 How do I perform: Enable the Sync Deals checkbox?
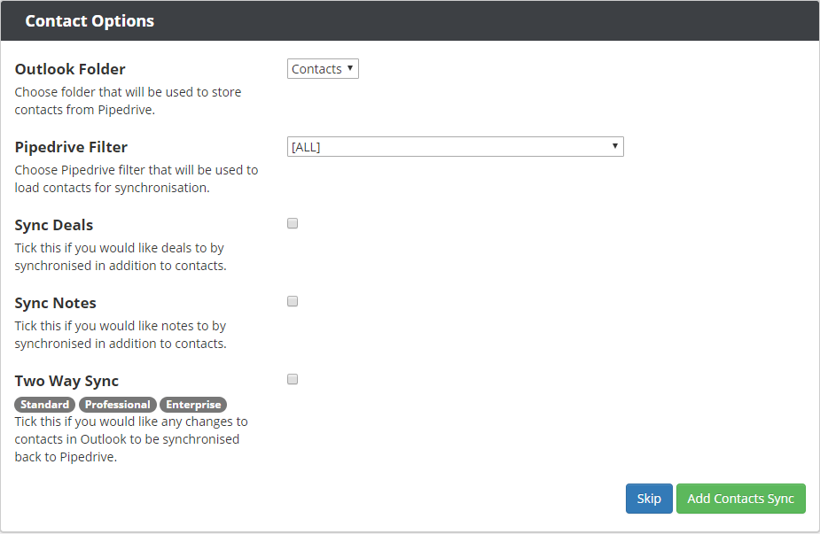pyautogui.click(x=293, y=224)
